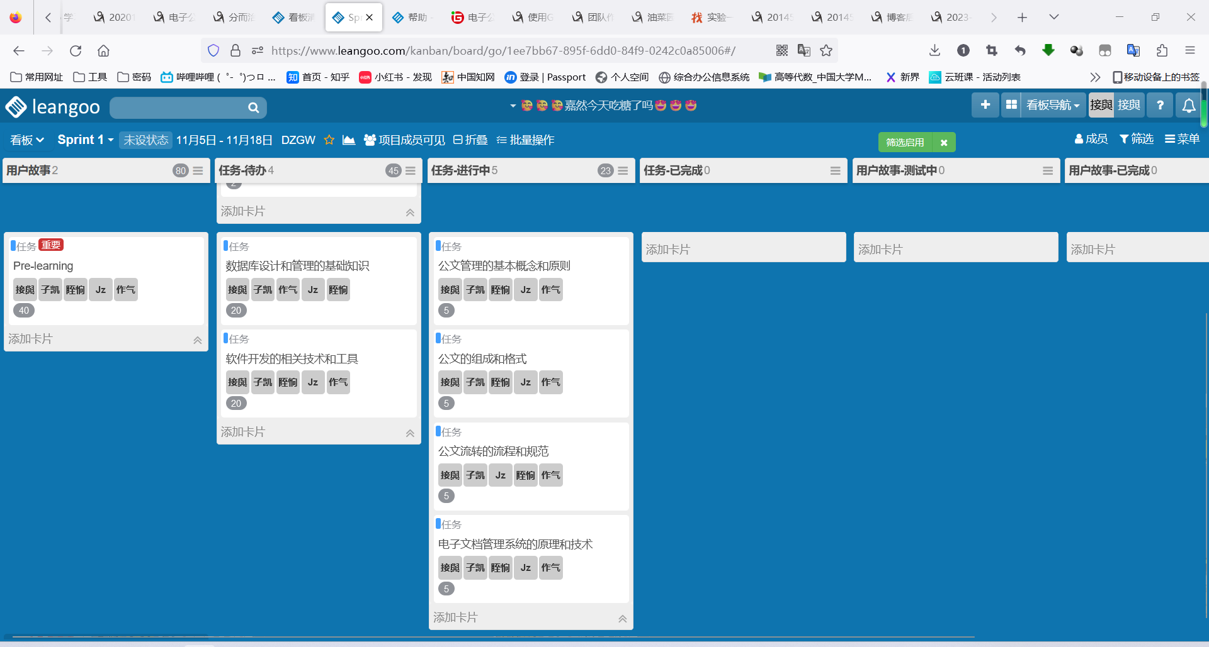Open the 任务-待办 list menu icon
Image resolution: width=1209 pixels, height=647 pixels.
(411, 170)
